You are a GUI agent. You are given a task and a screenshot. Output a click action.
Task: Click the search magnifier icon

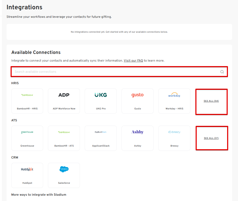coord(222,72)
